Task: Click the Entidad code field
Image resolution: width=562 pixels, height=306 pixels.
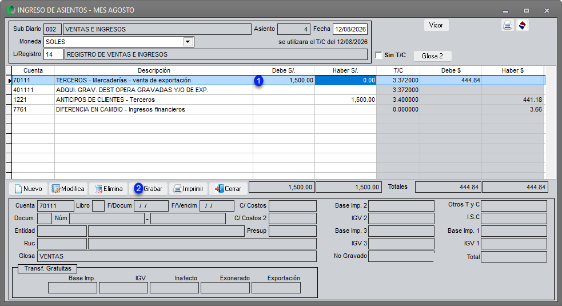Action: (62, 231)
